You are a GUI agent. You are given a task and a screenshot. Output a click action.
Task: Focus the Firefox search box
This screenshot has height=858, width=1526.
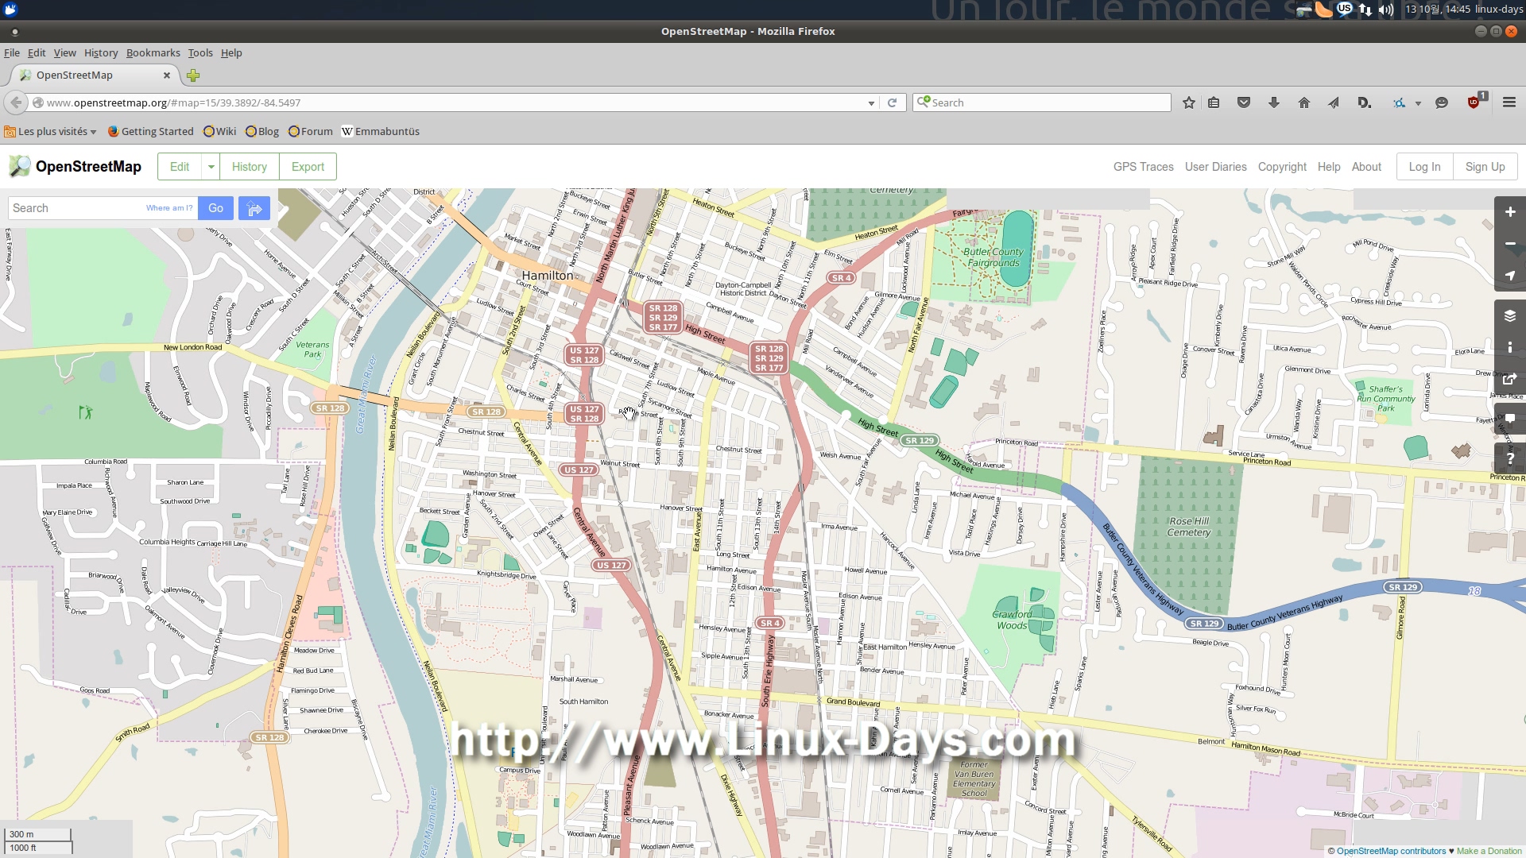pyautogui.click(x=1042, y=102)
